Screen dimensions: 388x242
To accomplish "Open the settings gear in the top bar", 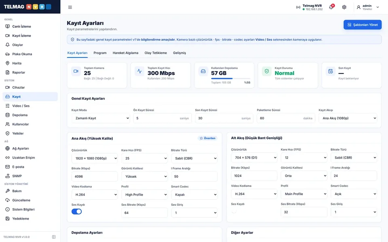I will 344,7.
